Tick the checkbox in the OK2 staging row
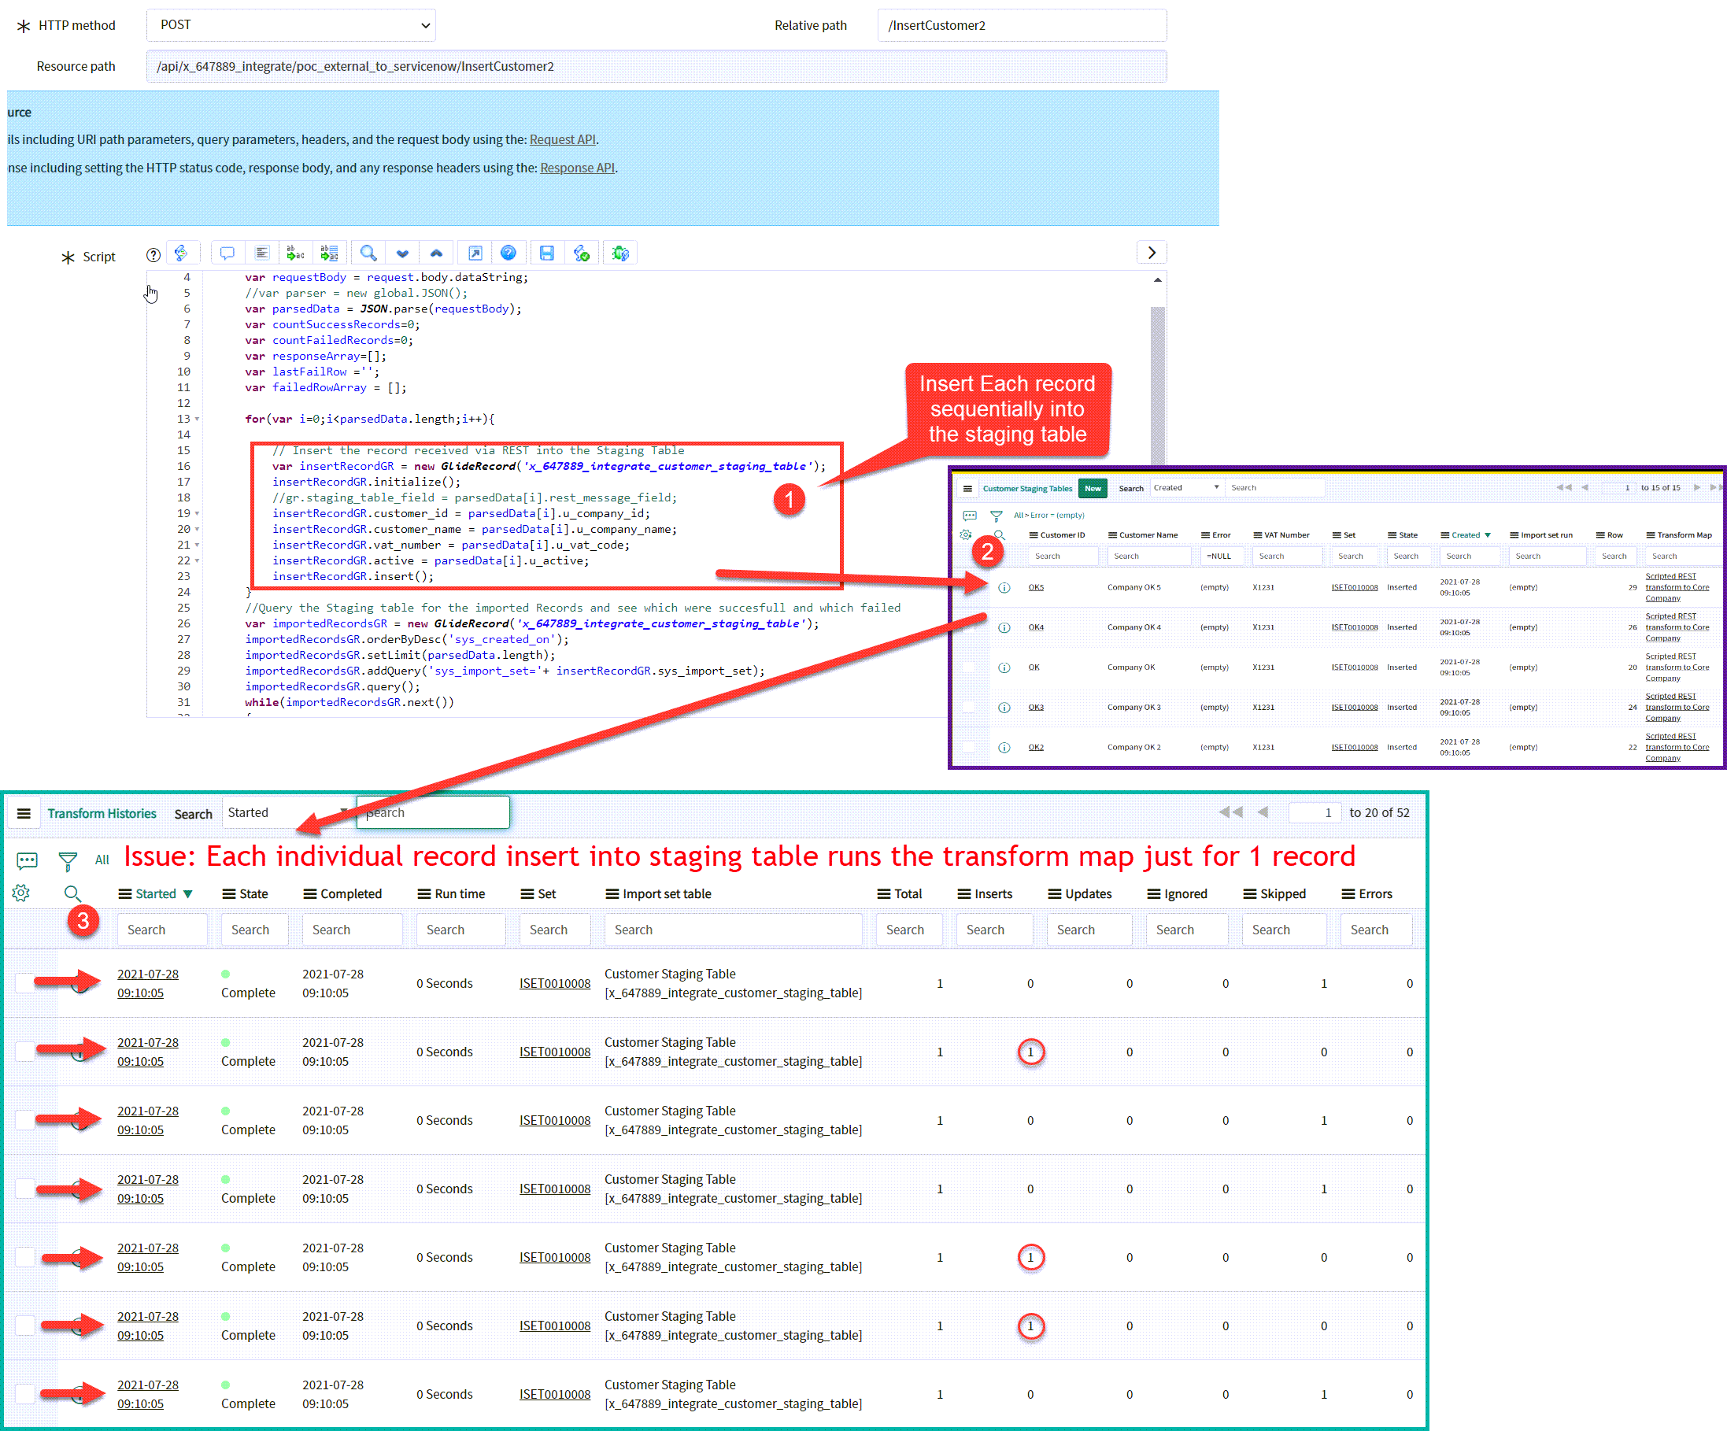The image size is (1727, 1431). (x=970, y=747)
